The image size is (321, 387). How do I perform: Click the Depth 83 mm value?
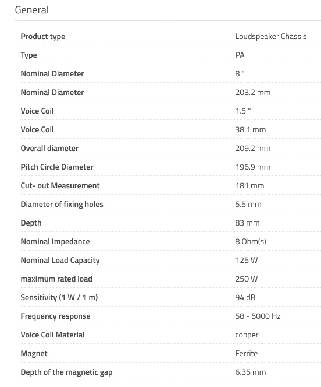tap(247, 223)
